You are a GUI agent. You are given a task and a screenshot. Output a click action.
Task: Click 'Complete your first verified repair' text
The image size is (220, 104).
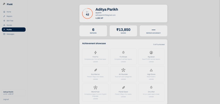[96, 59]
